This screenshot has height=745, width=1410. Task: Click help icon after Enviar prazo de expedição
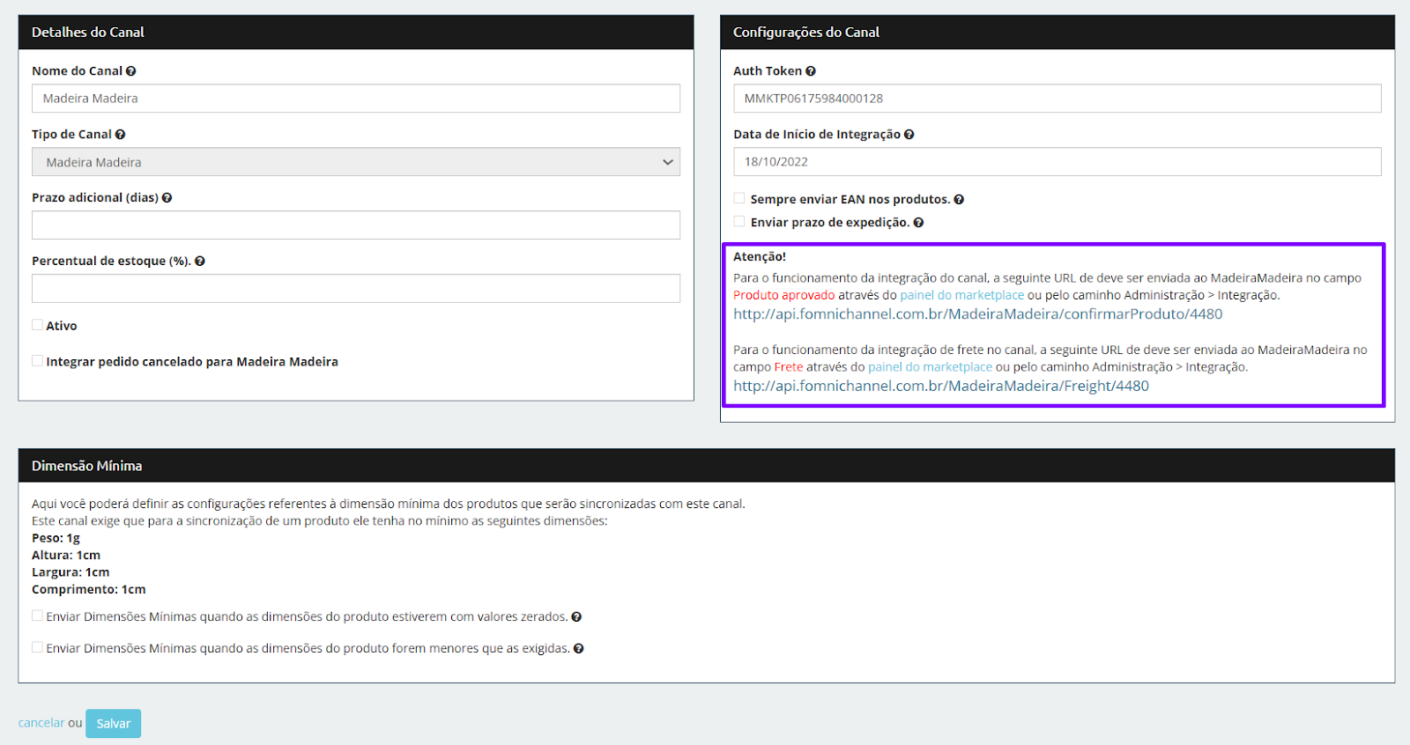click(x=918, y=223)
